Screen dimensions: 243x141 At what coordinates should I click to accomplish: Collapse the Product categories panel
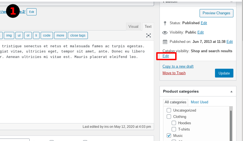coord(231,92)
